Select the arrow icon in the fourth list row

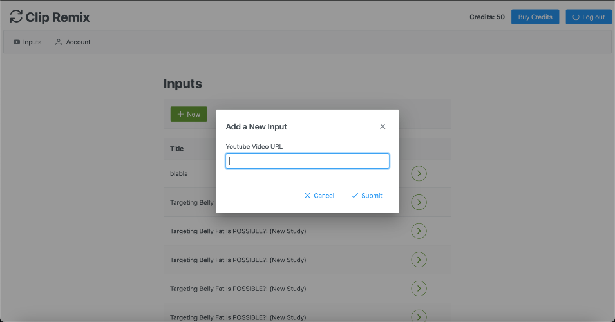coord(419,260)
